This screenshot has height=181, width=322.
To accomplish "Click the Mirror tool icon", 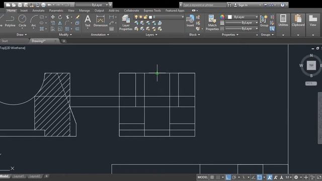I will click(60, 23).
